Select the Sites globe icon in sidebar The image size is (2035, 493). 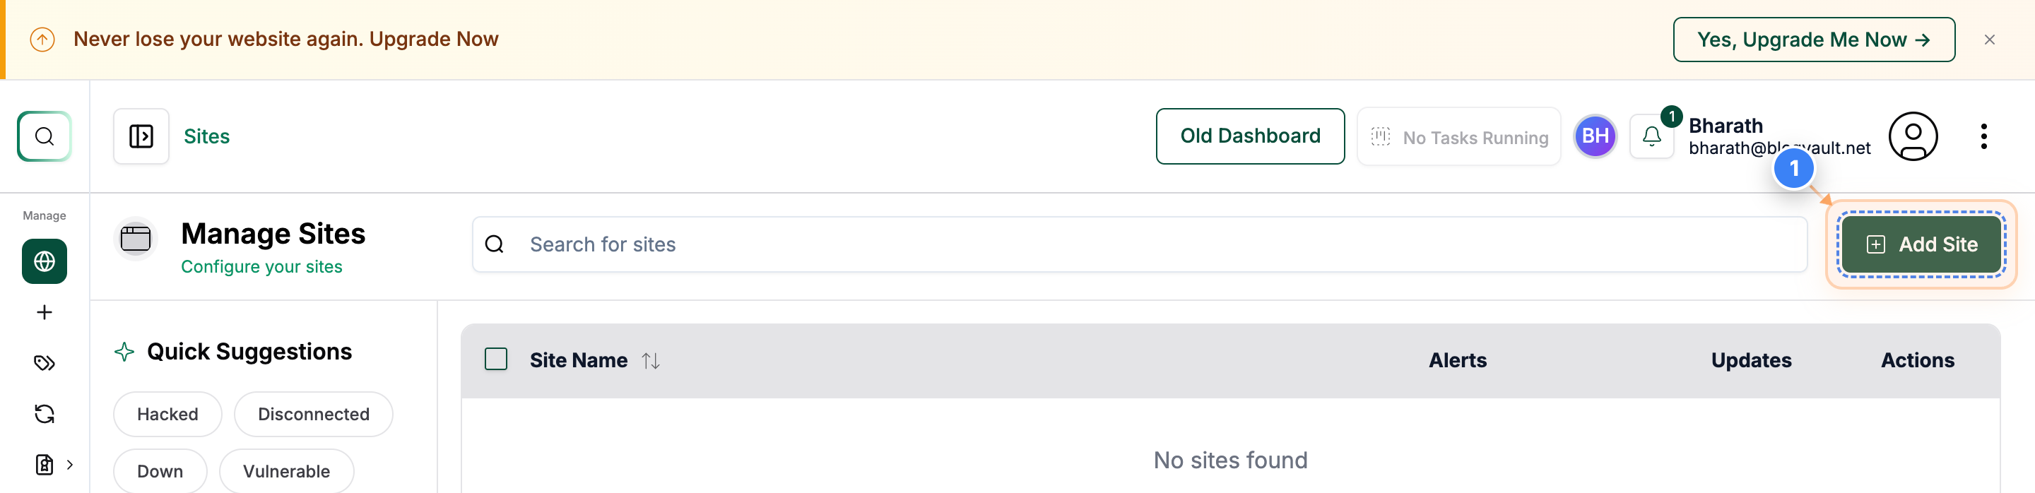[x=45, y=261]
